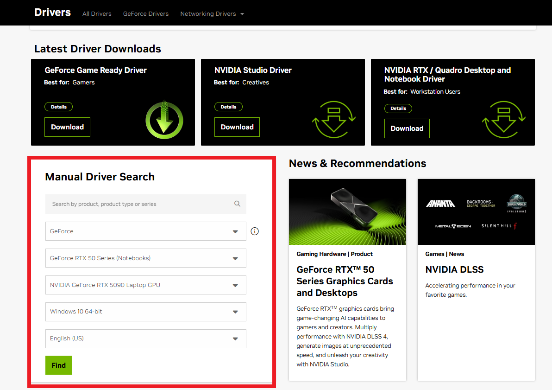Open the GeForce product category dropdown
Screen dimensions: 552x390
pos(146,231)
